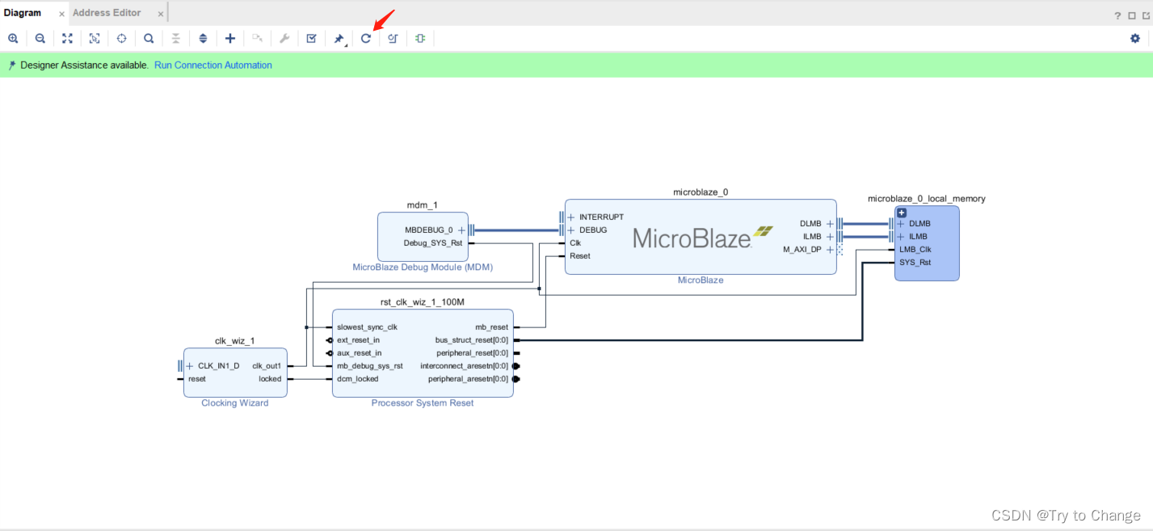Open diagram options via the gear icon
Viewport: 1153px width, 531px height.
(x=1134, y=38)
